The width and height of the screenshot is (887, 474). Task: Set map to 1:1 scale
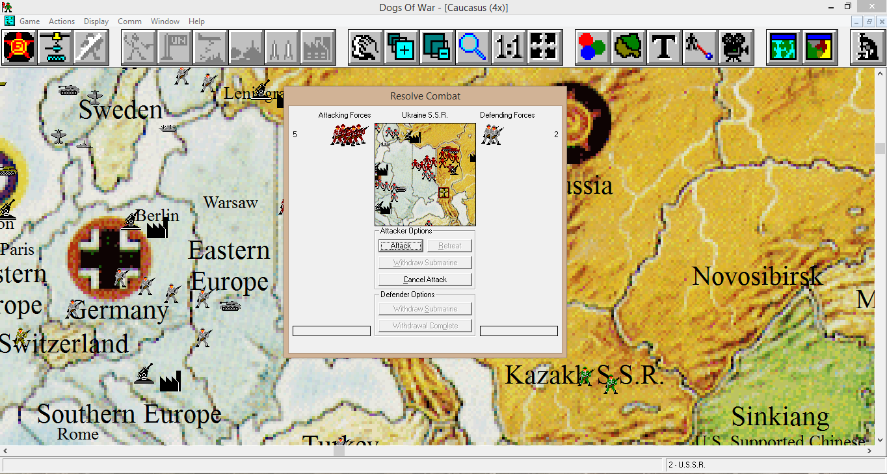(509, 47)
